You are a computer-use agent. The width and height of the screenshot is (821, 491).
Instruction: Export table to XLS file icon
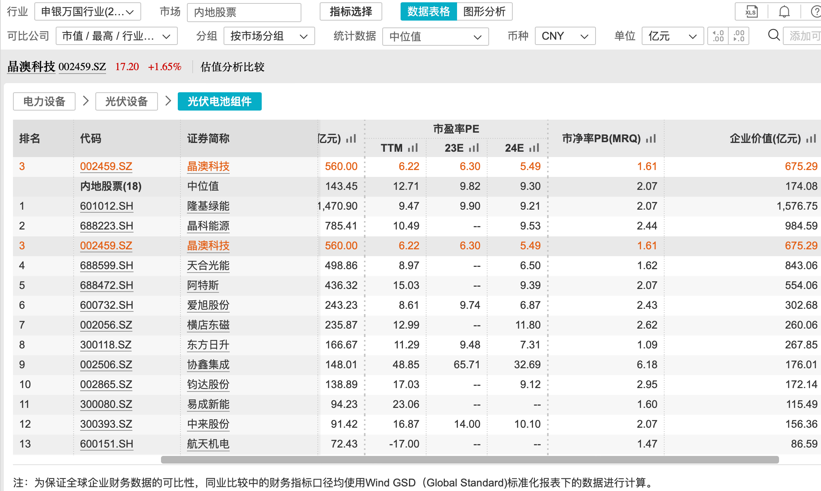tap(751, 11)
